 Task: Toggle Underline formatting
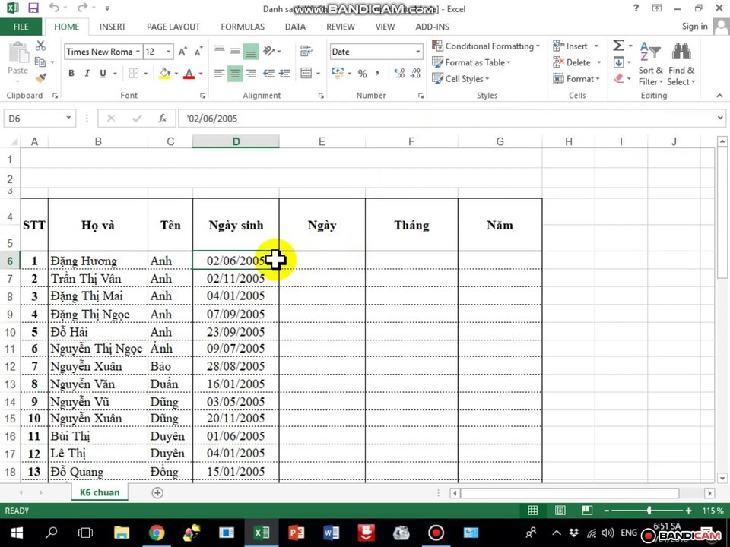click(x=103, y=73)
